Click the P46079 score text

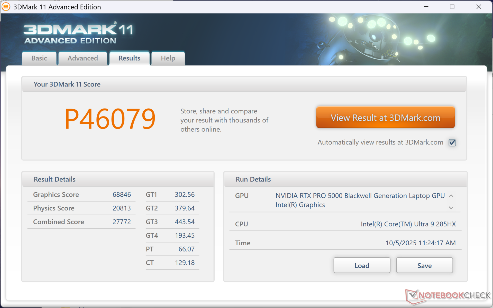pyautogui.click(x=110, y=119)
